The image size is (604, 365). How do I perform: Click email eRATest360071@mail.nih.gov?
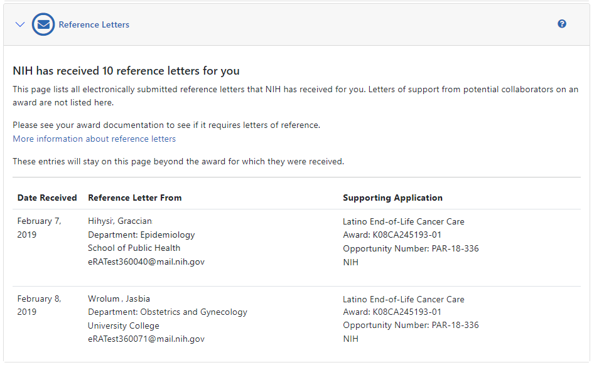146,339
